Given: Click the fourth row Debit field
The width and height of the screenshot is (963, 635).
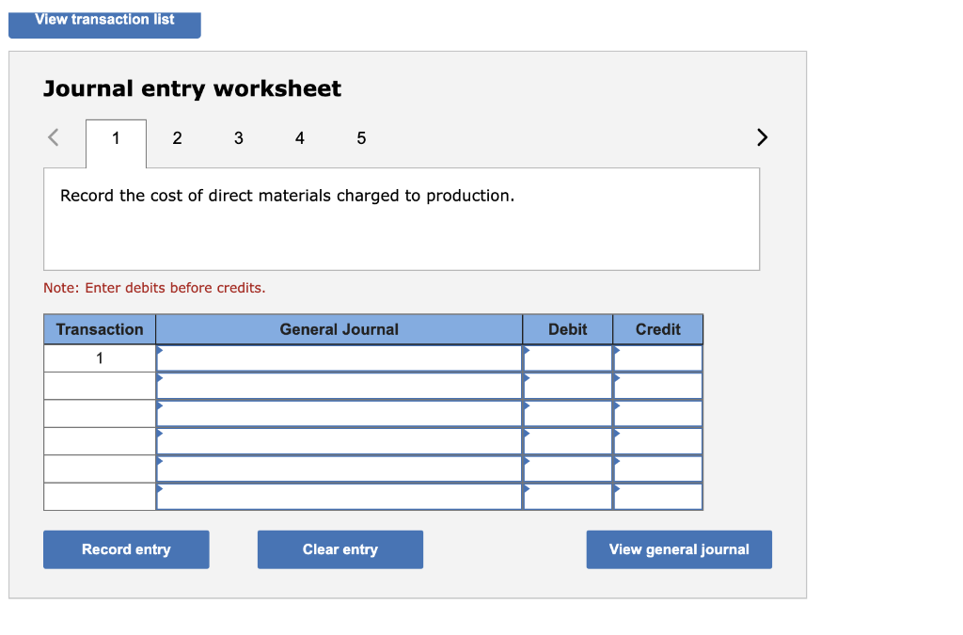Looking at the screenshot, I should click(567, 441).
